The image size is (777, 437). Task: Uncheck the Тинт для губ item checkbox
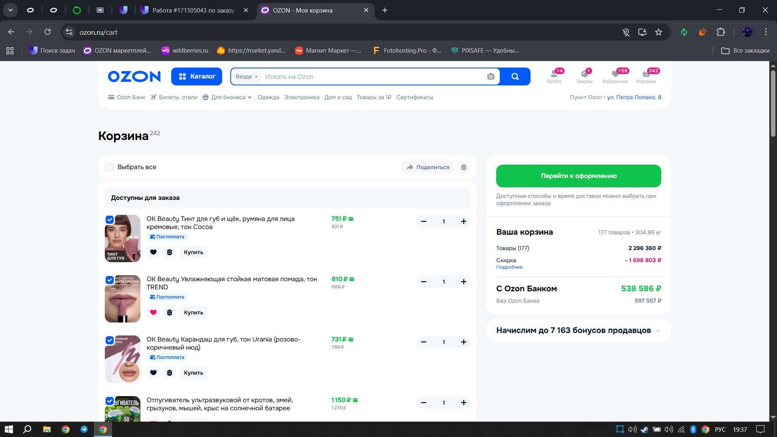point(110,220)
